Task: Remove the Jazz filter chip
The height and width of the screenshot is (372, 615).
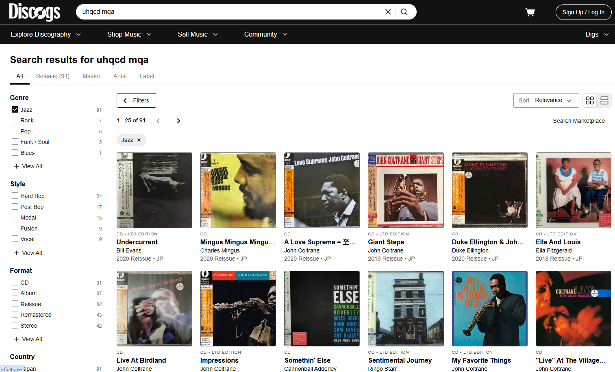Action: [x=139, y=140]
